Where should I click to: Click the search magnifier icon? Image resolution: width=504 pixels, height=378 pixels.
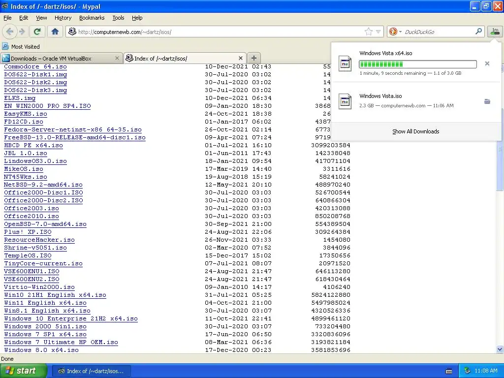478,31
